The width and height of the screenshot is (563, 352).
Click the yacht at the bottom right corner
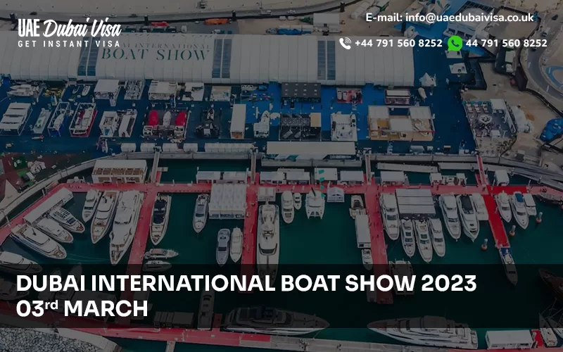point(422,331)
